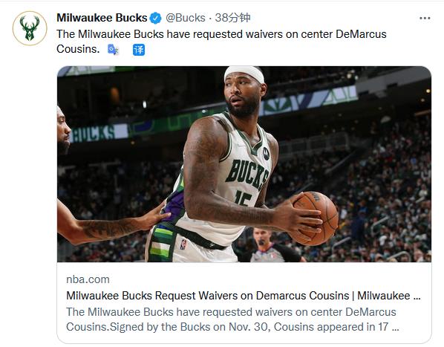Click the Google Translate icon after the tweet
Screen dimensions: 444x347
(x=113, y=50)
